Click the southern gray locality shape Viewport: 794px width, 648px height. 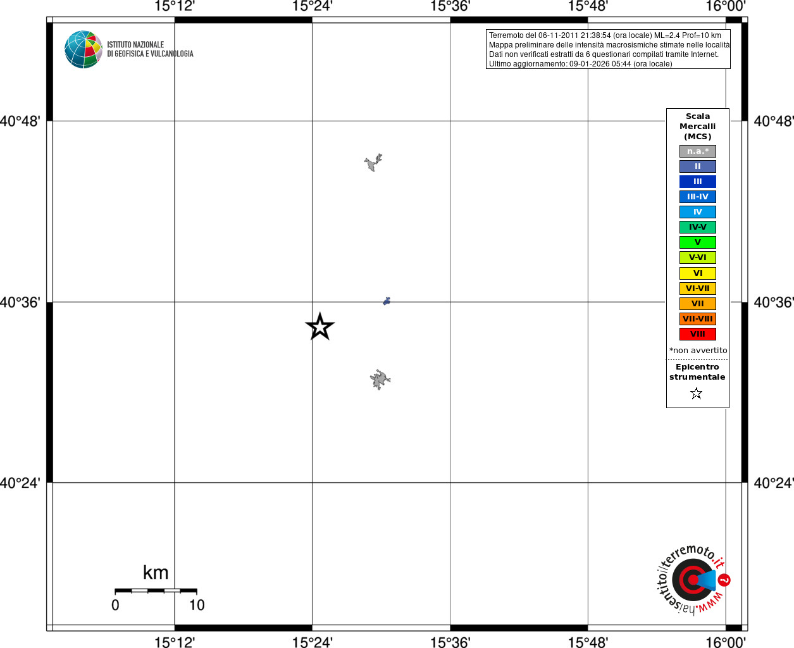pyautogui.click(x=380, y=380)
